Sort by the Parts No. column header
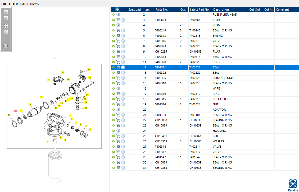This screenshot has width=299, height=192. (166, 10)
